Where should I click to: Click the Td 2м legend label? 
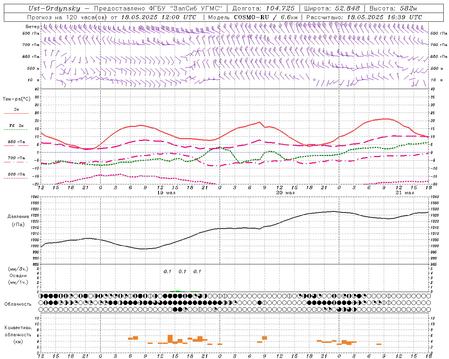(x=16, y=126)
